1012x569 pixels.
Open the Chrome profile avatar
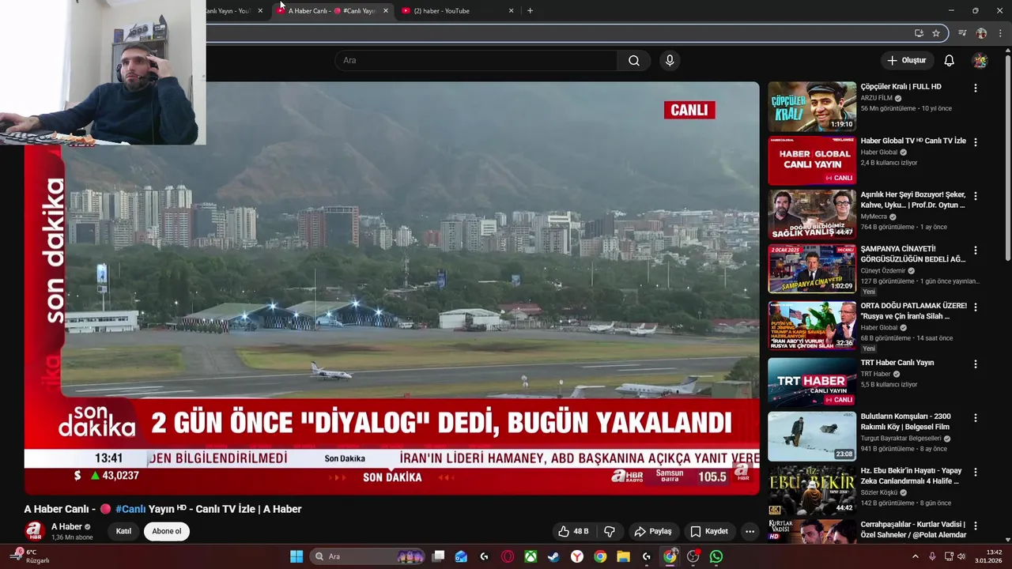click(981, 33)
